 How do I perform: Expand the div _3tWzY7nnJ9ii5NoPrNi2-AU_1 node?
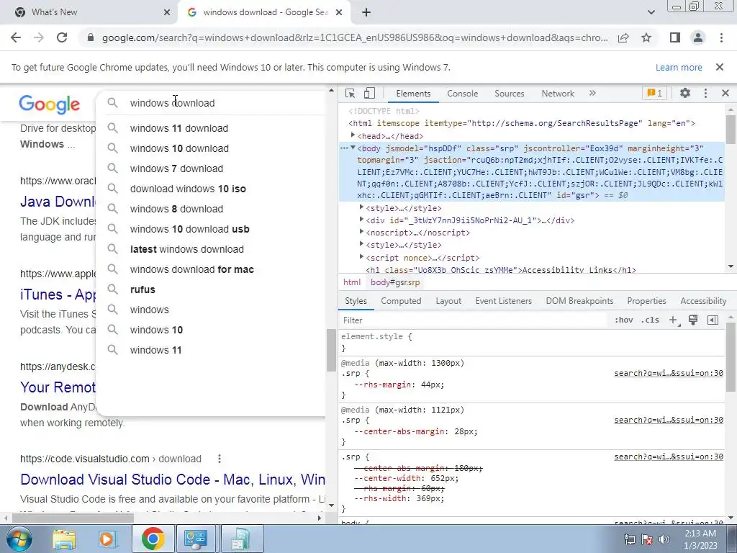[x=361, y=219]
